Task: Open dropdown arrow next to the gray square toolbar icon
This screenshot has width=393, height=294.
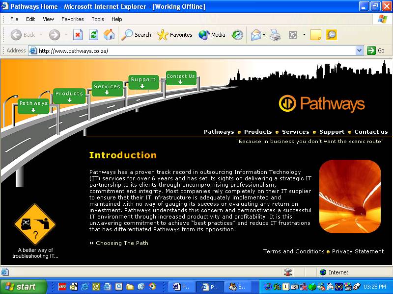Action: (x=304, y=35)
